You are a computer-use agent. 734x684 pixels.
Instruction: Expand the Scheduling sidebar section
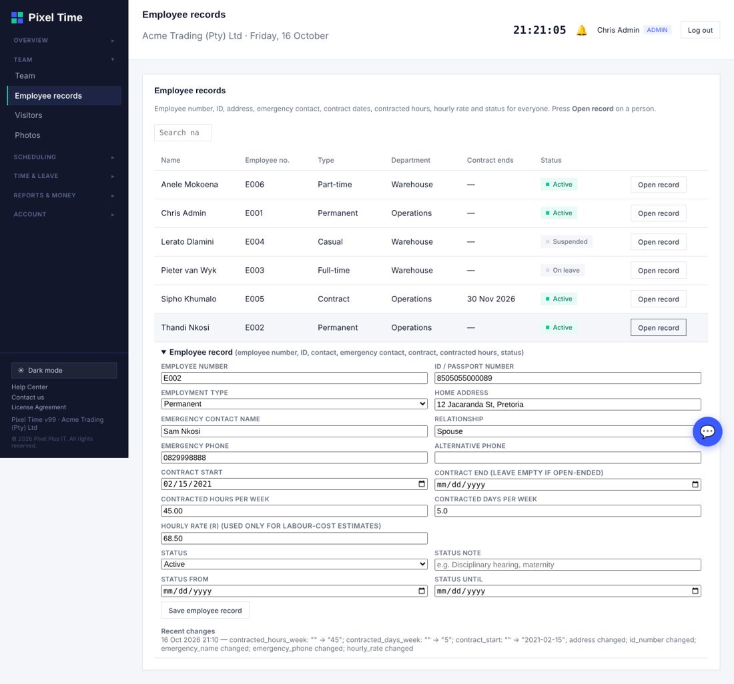click(x=64, y=157)
